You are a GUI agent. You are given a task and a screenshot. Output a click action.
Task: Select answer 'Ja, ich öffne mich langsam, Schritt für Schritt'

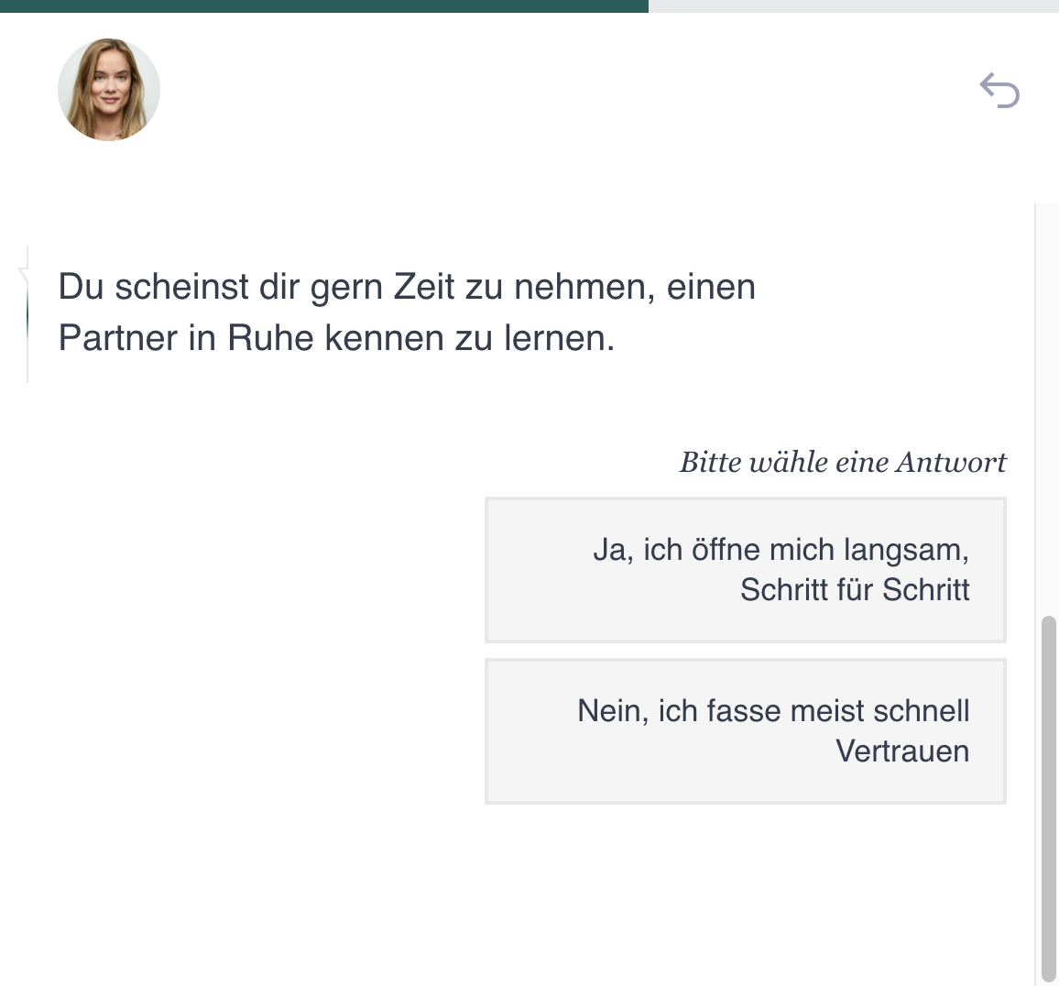point(745,569)
